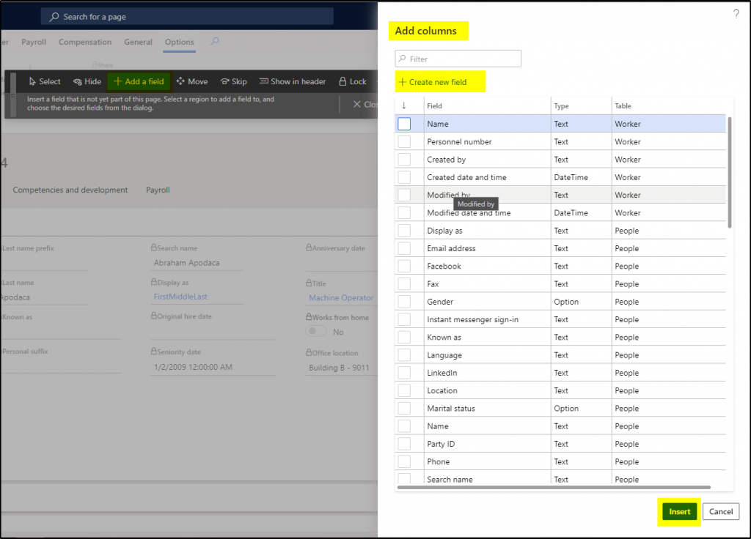The width and height of the screenshot is (751, 539).
Task: Open the Payroll tab
Action: click(x=33, y=42)
